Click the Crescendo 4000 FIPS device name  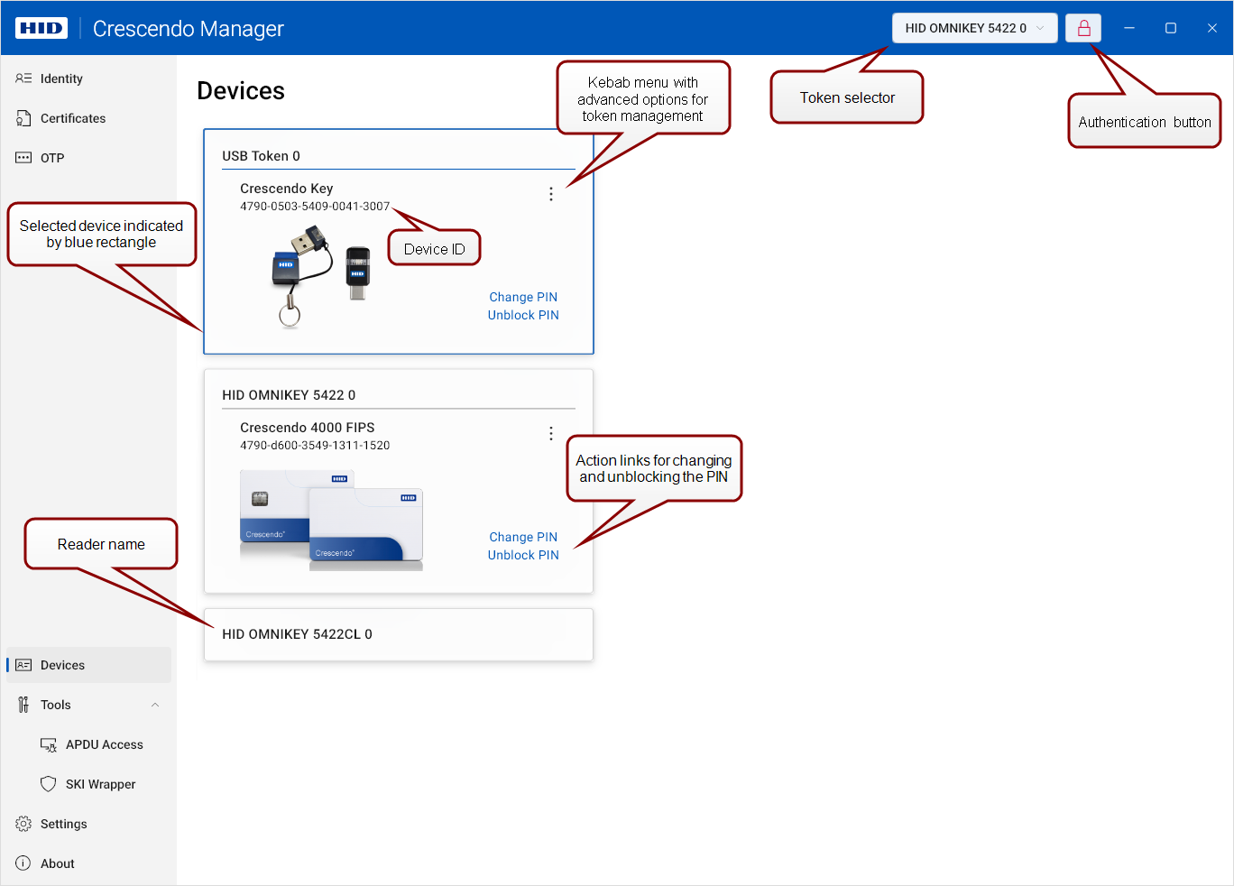[x=308, y=428]
